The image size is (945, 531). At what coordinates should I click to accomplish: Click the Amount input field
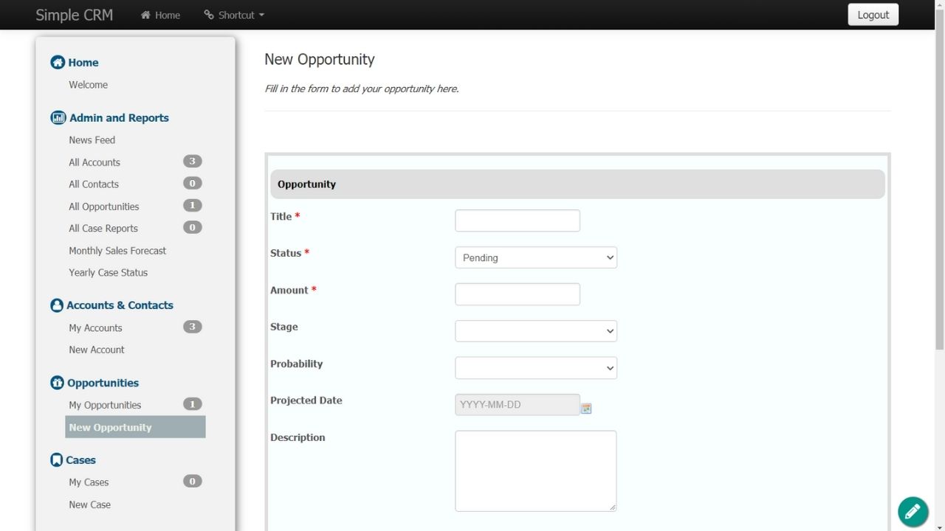point(517,294)
